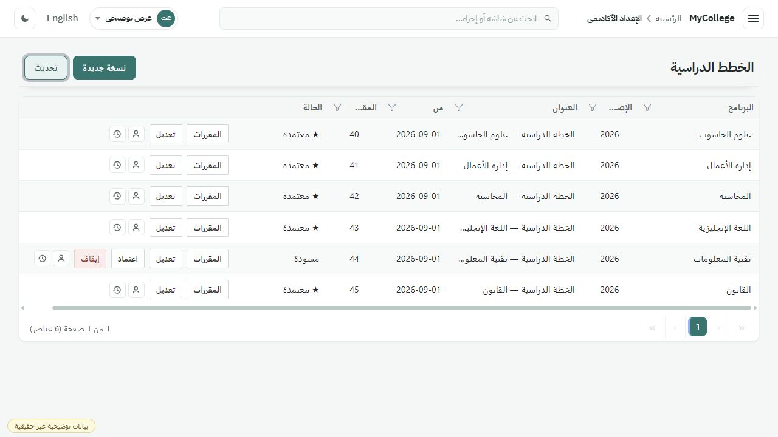The width and height of the screenshot is (778, 437).
Task: Open user icon for تقنية المعلومات row
Action: click(x=61, y=259)
